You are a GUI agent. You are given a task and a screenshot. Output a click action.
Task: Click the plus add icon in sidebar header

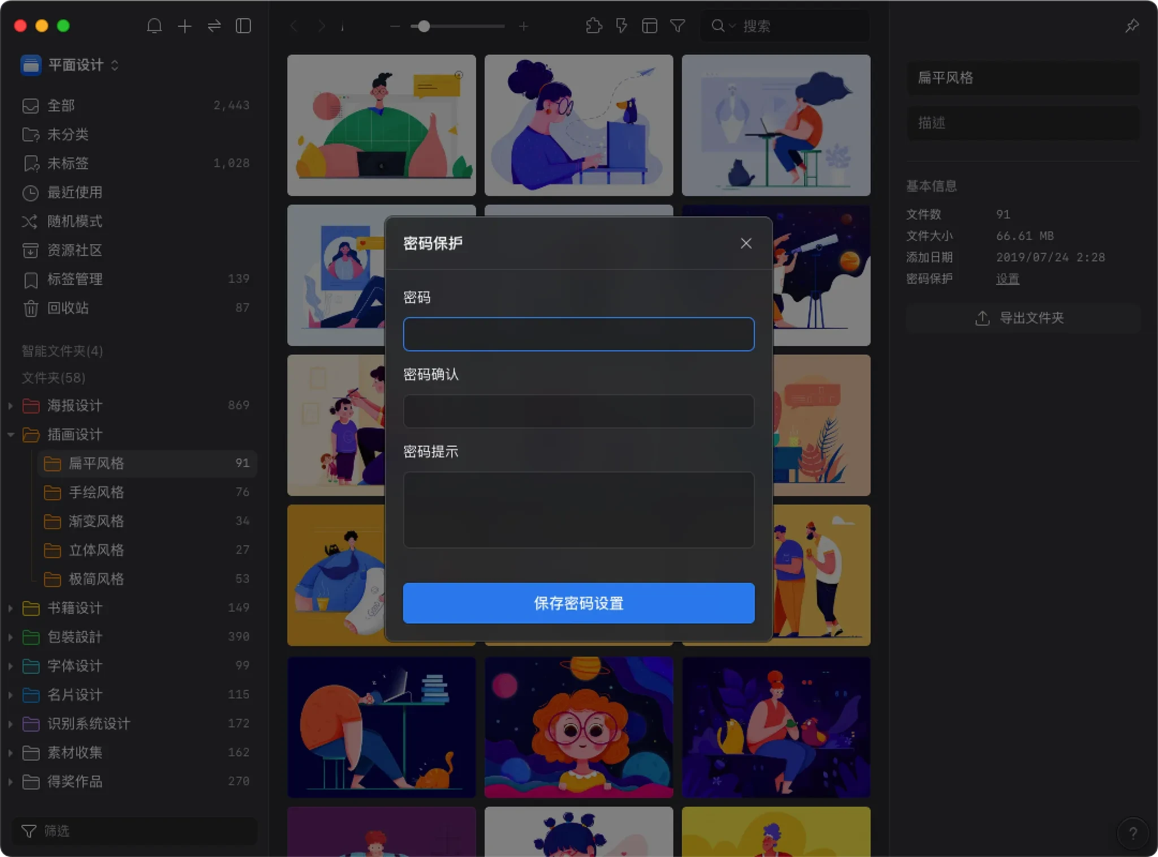pos(184,26)
